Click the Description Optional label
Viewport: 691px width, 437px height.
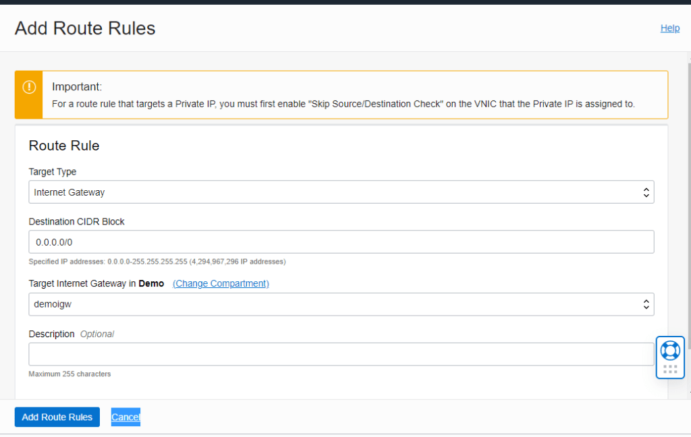(x=71, y=334)
